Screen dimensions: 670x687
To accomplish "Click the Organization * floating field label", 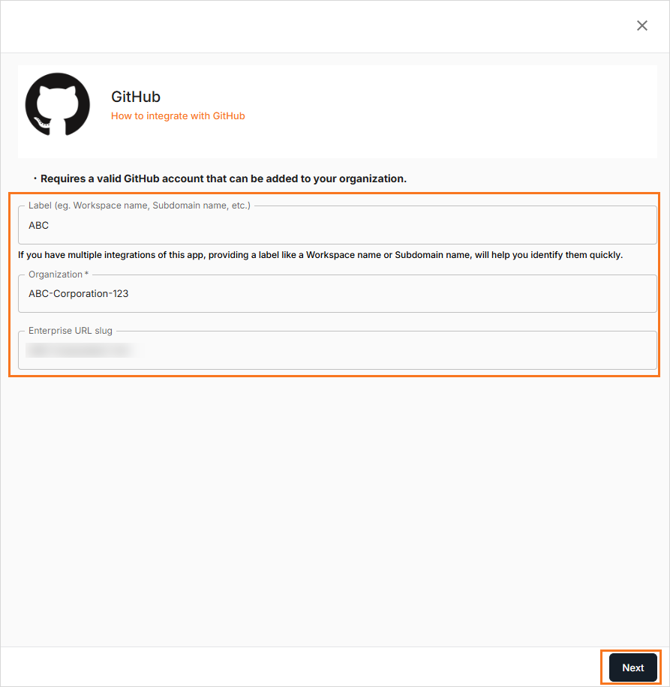I will click(x=59, y=274).
